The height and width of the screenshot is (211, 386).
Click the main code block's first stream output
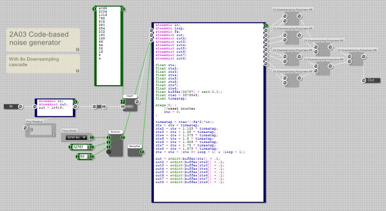(266, 31)
